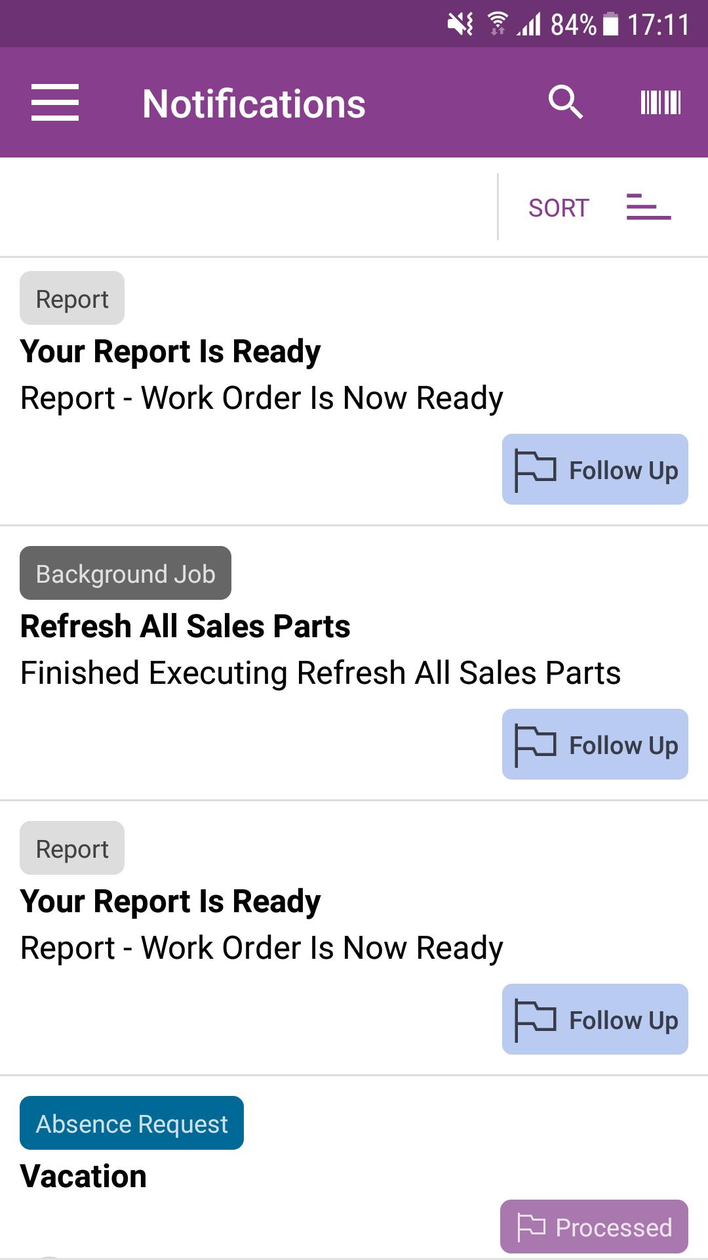708x1260 pixels.
Task: Select the Background Job category tag
Action: tap(125, 573)
